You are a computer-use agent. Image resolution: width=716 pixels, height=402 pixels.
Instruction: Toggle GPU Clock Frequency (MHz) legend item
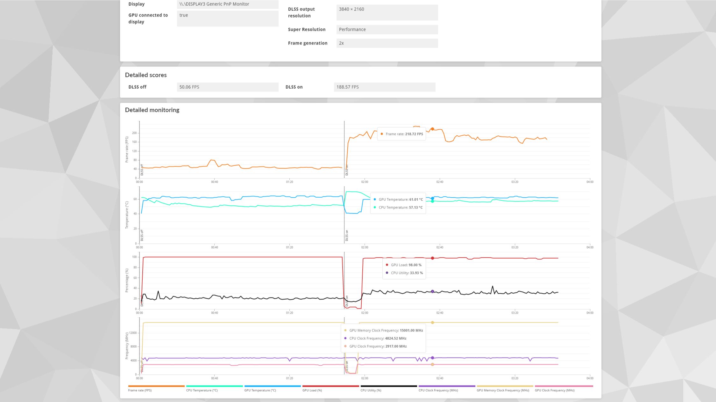click(x=555, y=390)
